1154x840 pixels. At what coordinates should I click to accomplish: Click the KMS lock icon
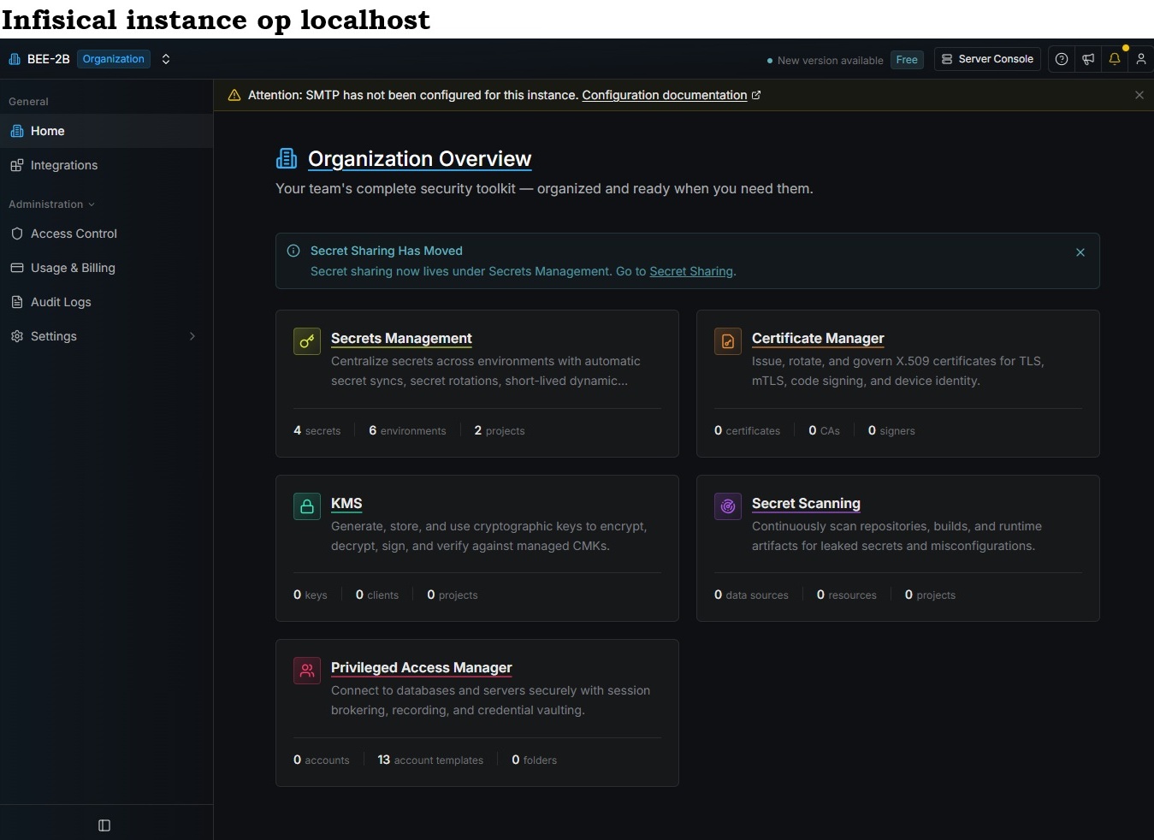coord(307,506)
